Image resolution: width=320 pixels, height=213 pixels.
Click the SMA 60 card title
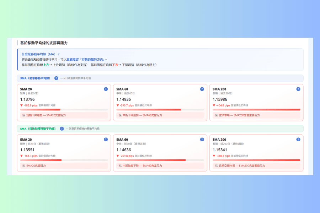point(122,89)
